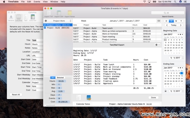190x118 pixels.
Task: Open the Help menu
Action: pos(63,2)
